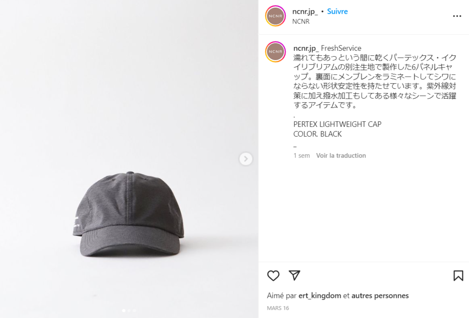Save the post with the bookmark icon
This screenshot has width=469, height=318.
click(458, 275)
